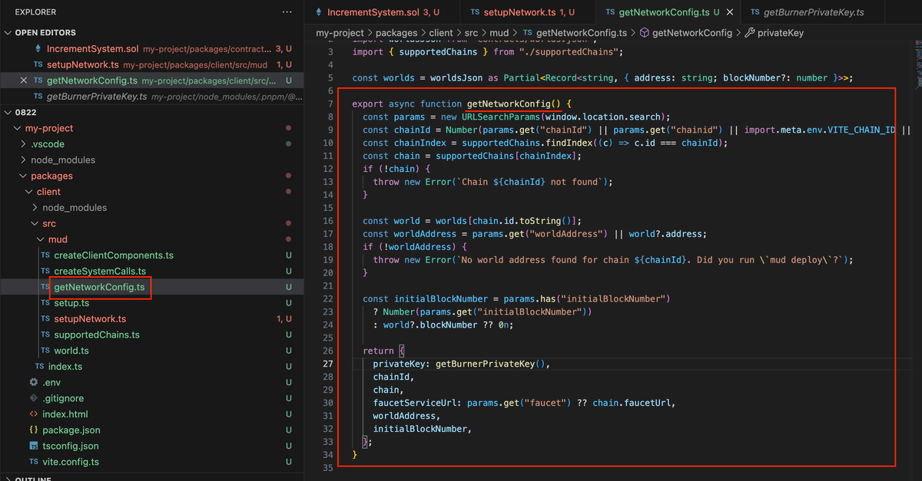Click the TS icon beside supportedChains.ts
This screenshot has width=922, height=481.
[x=45, y=334]
